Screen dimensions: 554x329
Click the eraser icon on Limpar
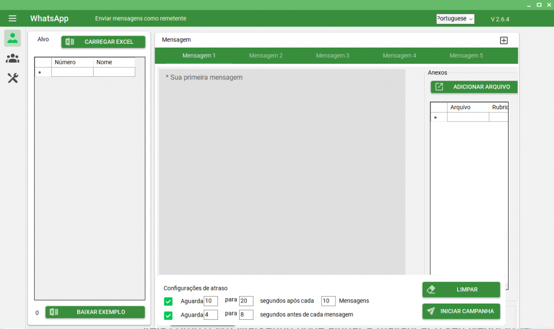(x=431, y=290)
